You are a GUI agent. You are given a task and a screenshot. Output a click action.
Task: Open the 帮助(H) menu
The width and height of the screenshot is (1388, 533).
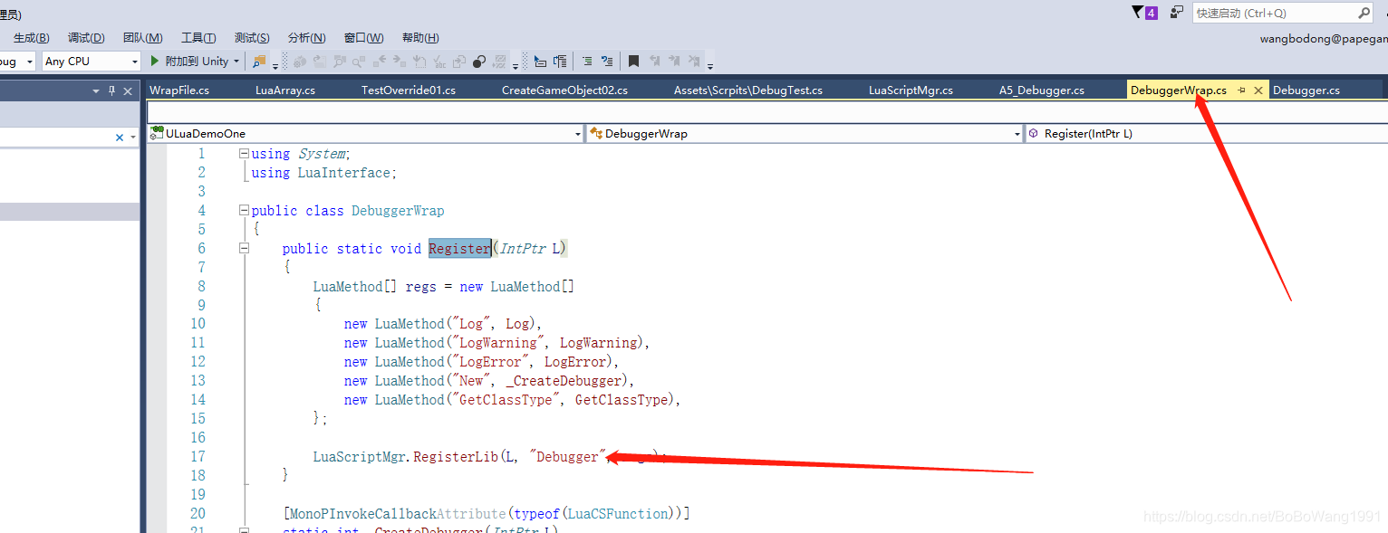[420, 38]
